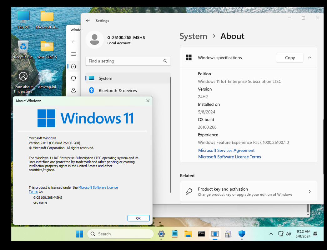Open File Explorer from the taskbar

[188, 234]
